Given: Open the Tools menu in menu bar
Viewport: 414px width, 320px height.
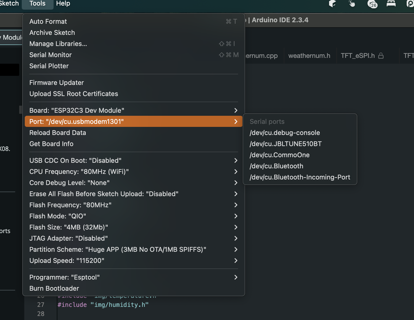Looking at the screenshot, I should tap(37, 4).
